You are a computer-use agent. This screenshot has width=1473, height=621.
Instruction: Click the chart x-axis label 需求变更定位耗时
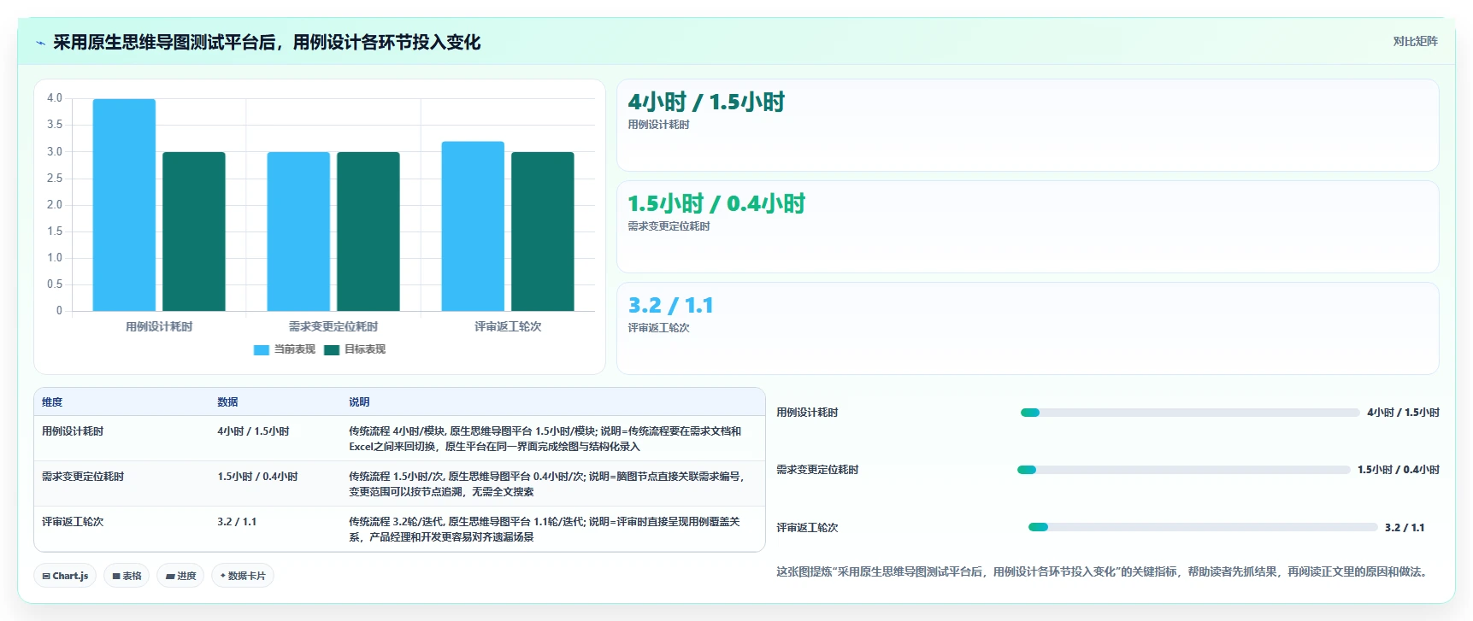[x=333, y=326]
